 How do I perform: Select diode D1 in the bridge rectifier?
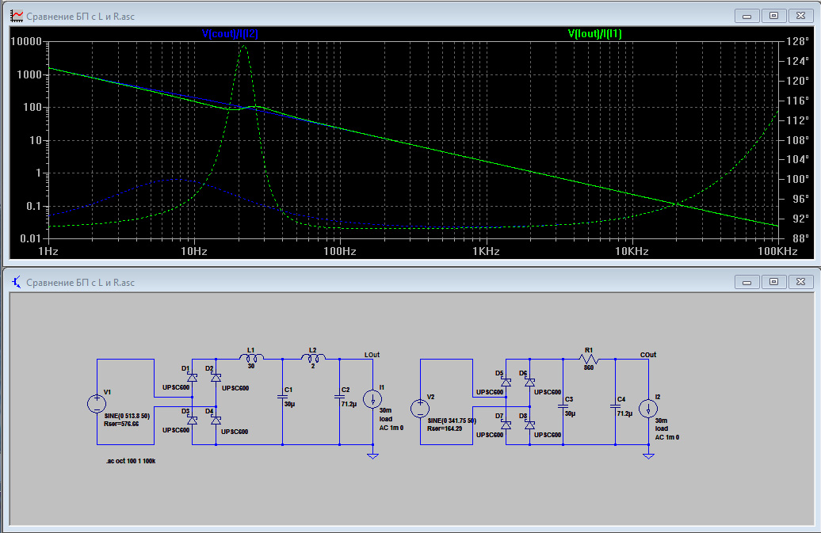coord(192,378)
